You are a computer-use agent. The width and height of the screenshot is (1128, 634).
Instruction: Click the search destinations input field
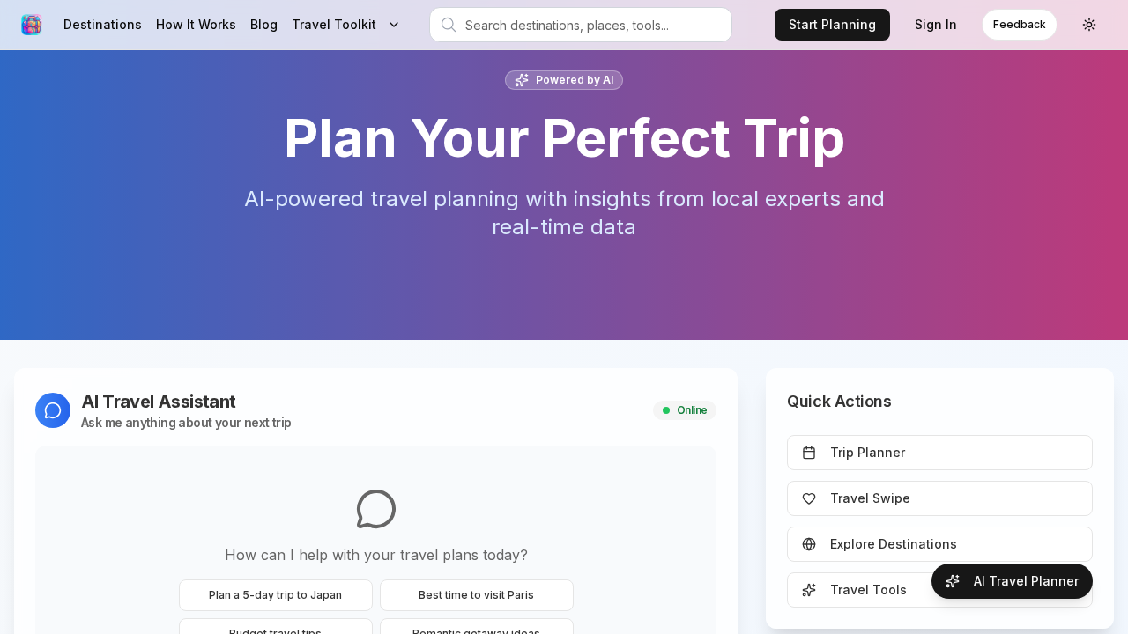pos(580,25)
